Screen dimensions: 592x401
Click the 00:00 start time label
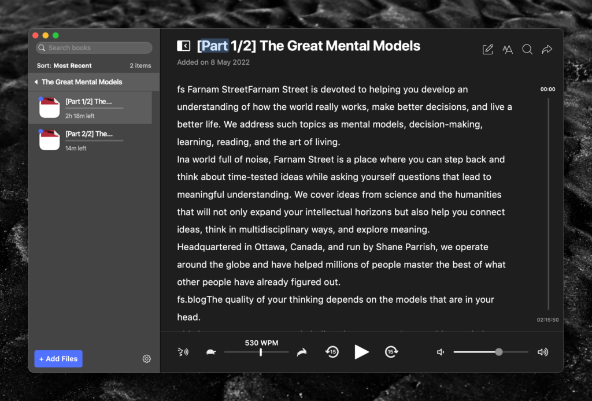547,90
